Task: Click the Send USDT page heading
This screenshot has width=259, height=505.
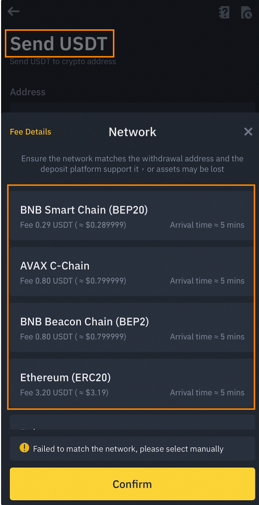Action: pos(59,44)
